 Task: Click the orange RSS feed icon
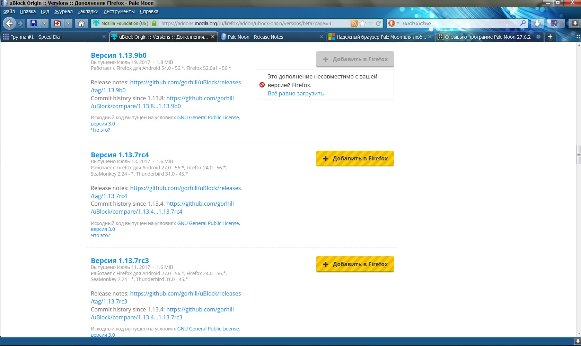pyautogui.click(x=354, y=23)
